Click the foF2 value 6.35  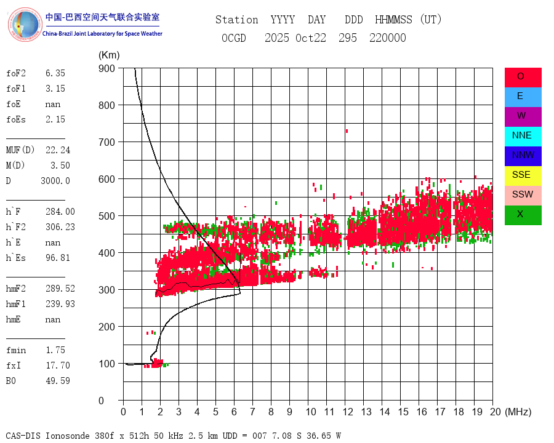coord(55,73)
